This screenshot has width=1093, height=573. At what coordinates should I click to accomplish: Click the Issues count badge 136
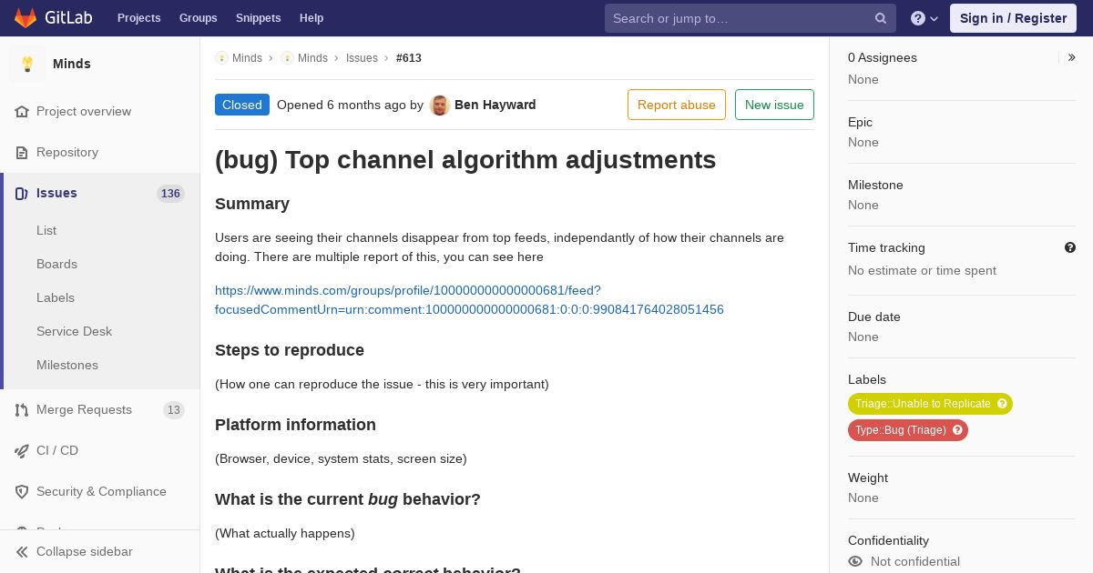170,193
